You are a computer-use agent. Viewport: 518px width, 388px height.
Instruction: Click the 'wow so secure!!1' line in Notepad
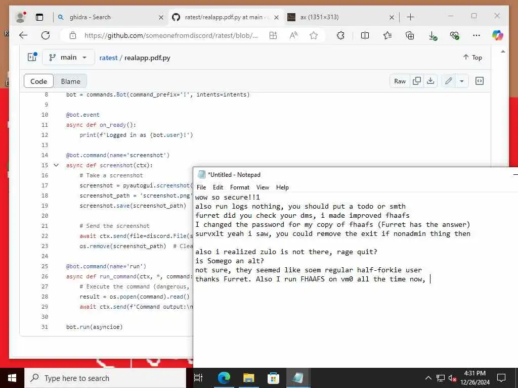[228, 198]
